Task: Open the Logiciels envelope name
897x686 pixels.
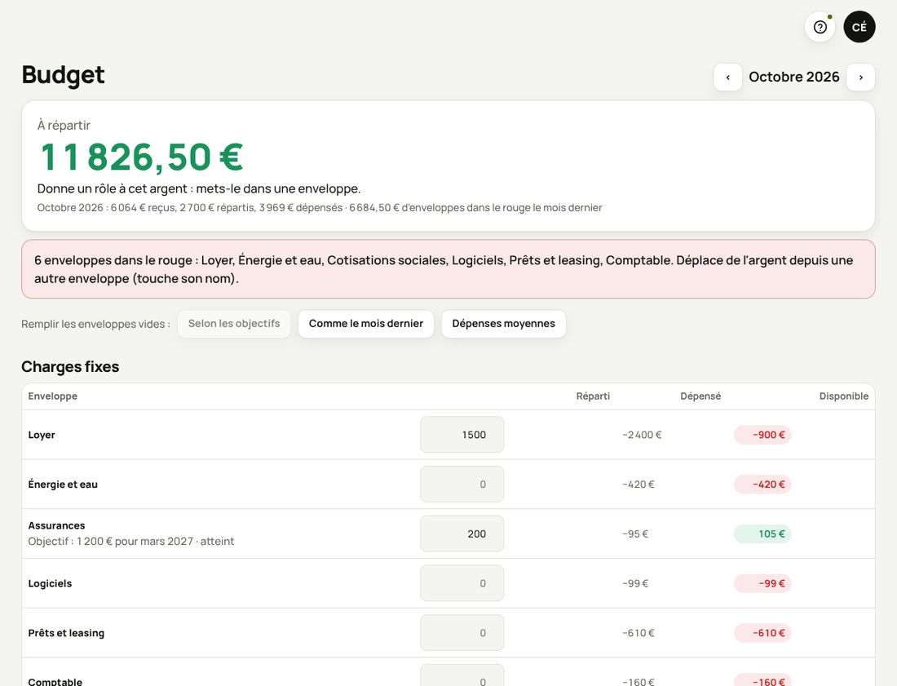Action: tap(50, 583)
